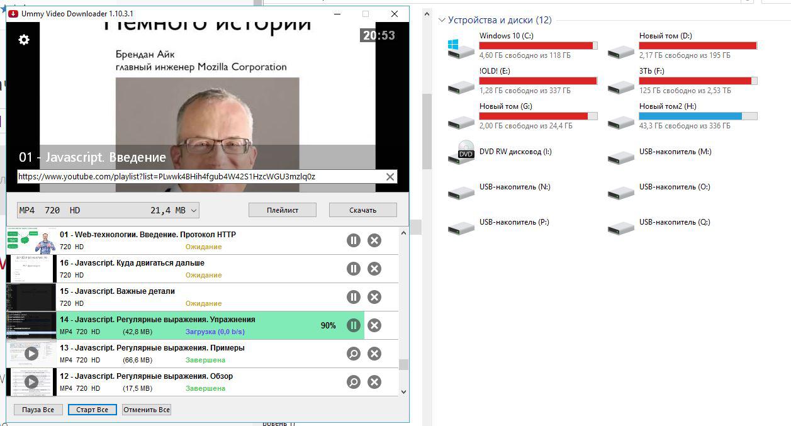Cancel the 14 - Упражнения download
791x426 pixels.
pos(374,325)
